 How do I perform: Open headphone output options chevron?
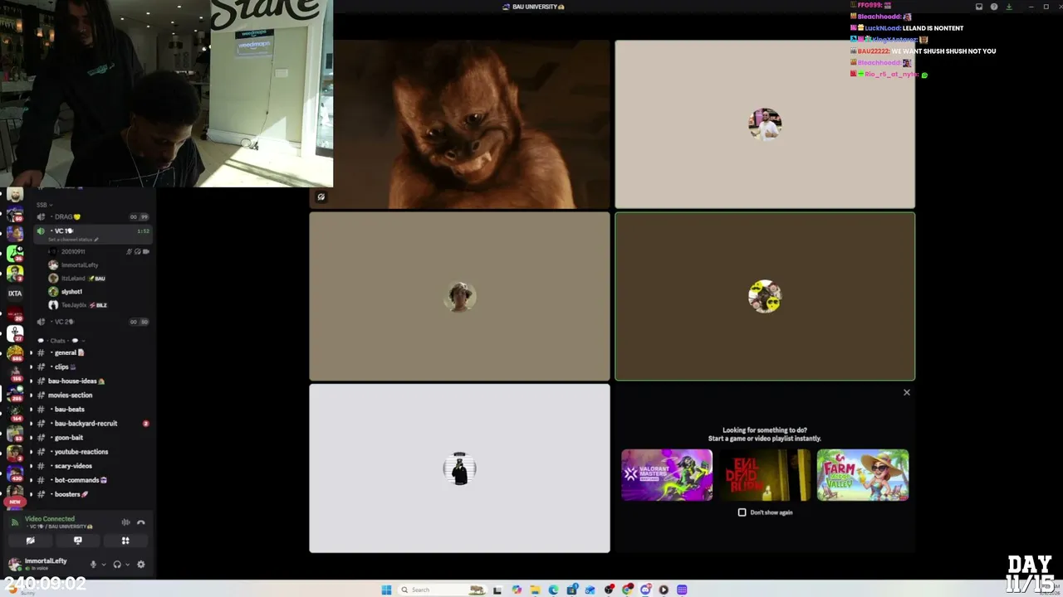tap(127, 565)
